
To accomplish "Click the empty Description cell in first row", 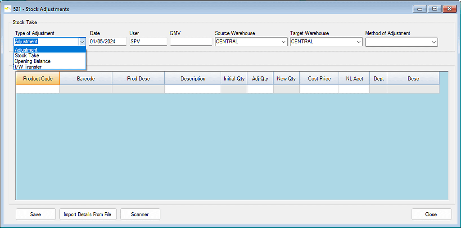I will coord(193,89).
